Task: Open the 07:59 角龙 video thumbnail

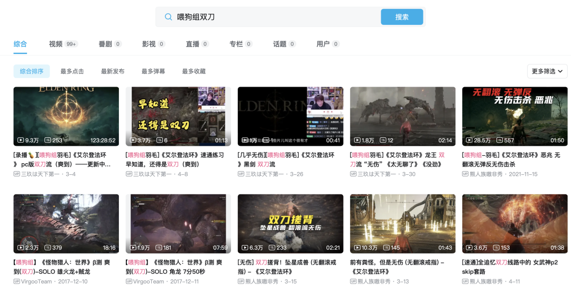Action: click(x=179, y=224)
